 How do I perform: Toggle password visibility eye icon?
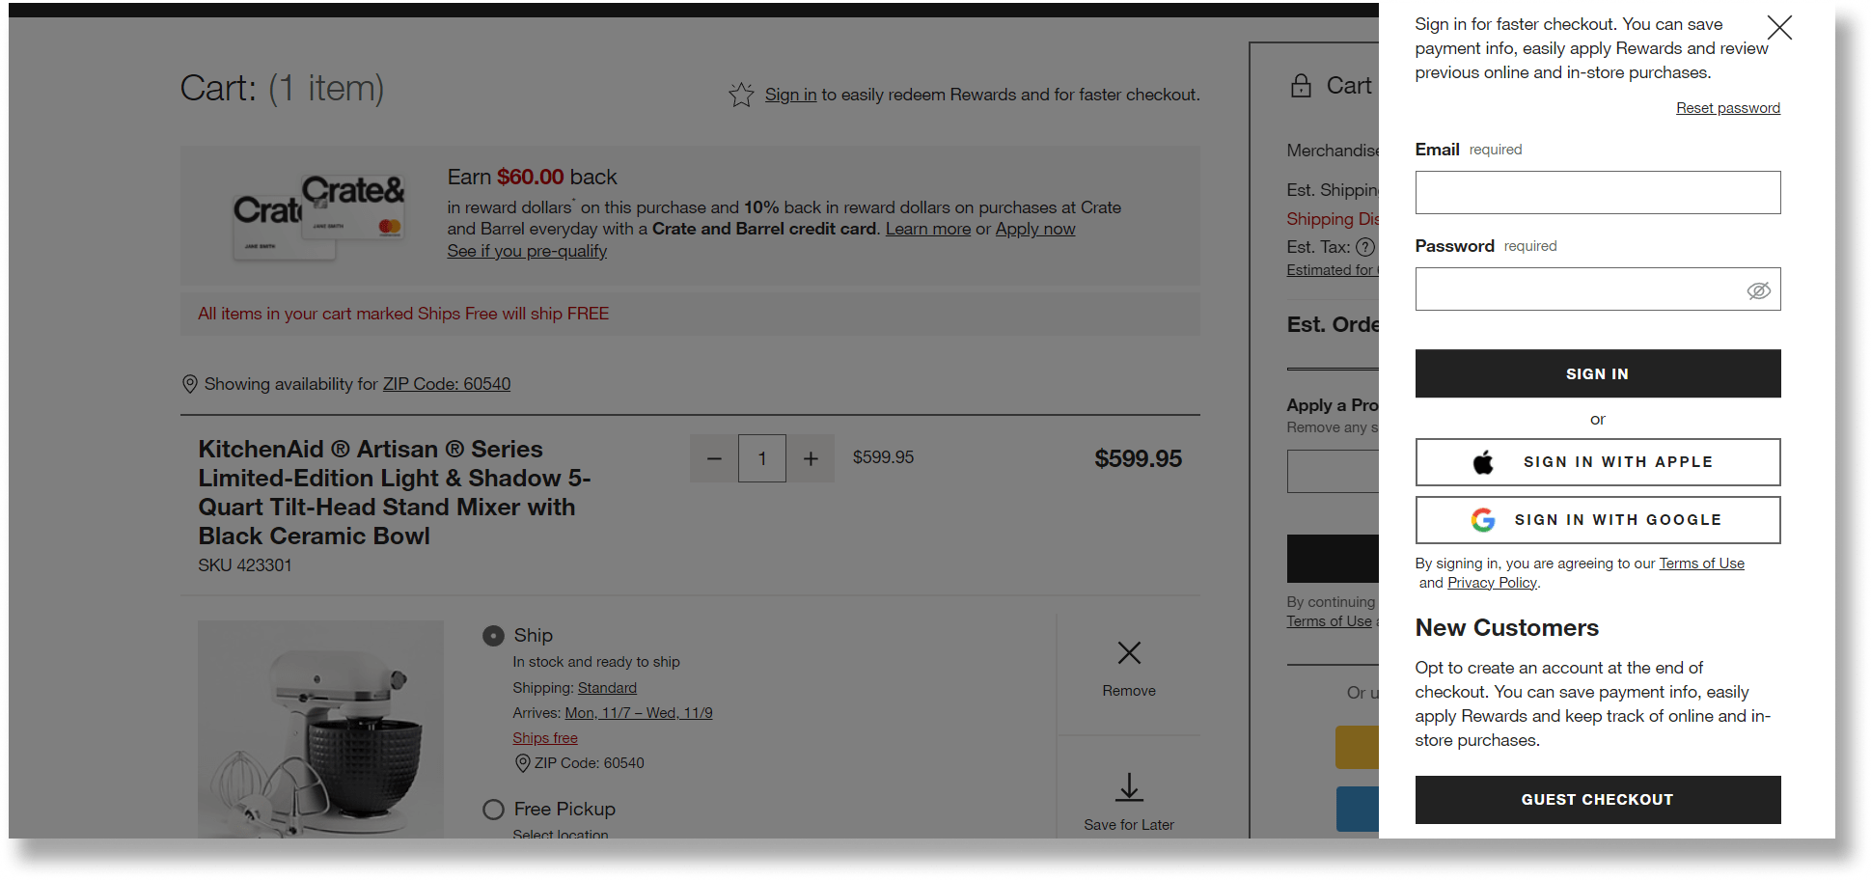(x=1758, y=290)
